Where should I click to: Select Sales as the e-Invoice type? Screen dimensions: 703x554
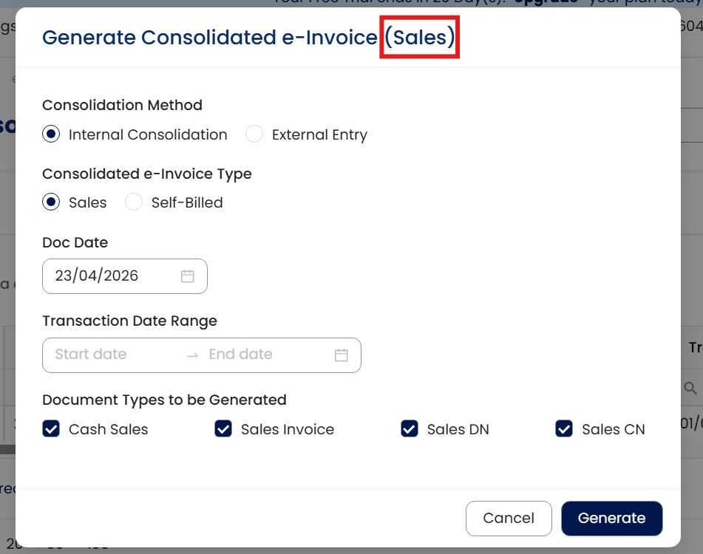click(51, 202)
